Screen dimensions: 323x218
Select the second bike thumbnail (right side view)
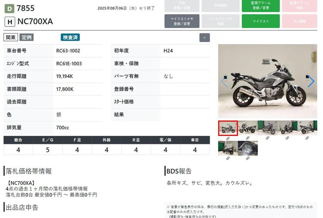248,128
